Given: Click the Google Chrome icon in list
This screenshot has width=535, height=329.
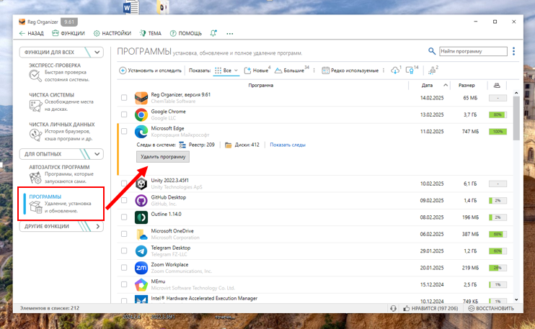Looking at the screenshot, I should tap(141, 114).
